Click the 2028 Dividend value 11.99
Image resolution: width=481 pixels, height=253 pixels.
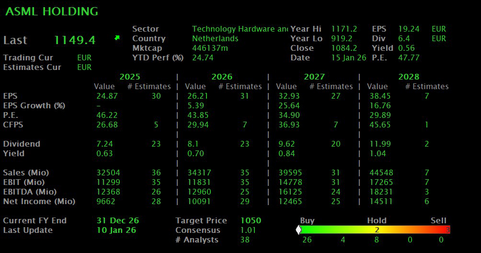pos(380,144)
